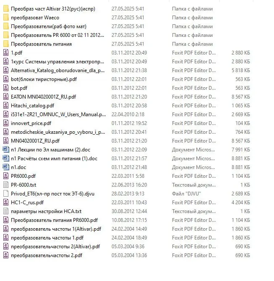Image resolution: width=274 pixels, height=281 pixels.
Task: Select file name bot.pdf
Action: (19, 88)
